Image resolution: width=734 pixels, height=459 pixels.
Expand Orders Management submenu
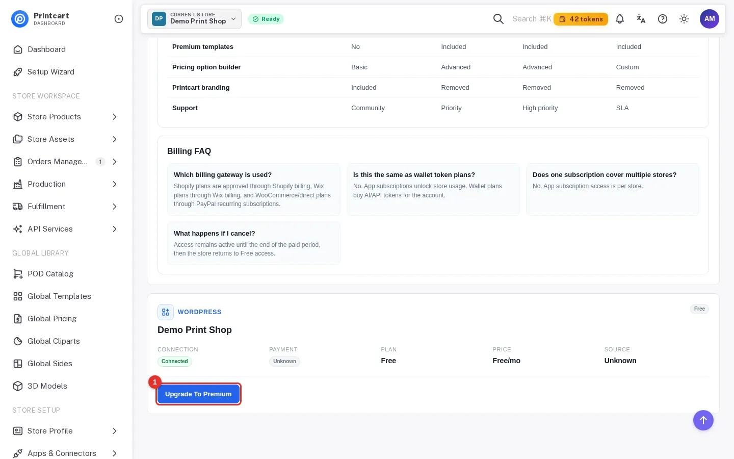tap(66, 162)
